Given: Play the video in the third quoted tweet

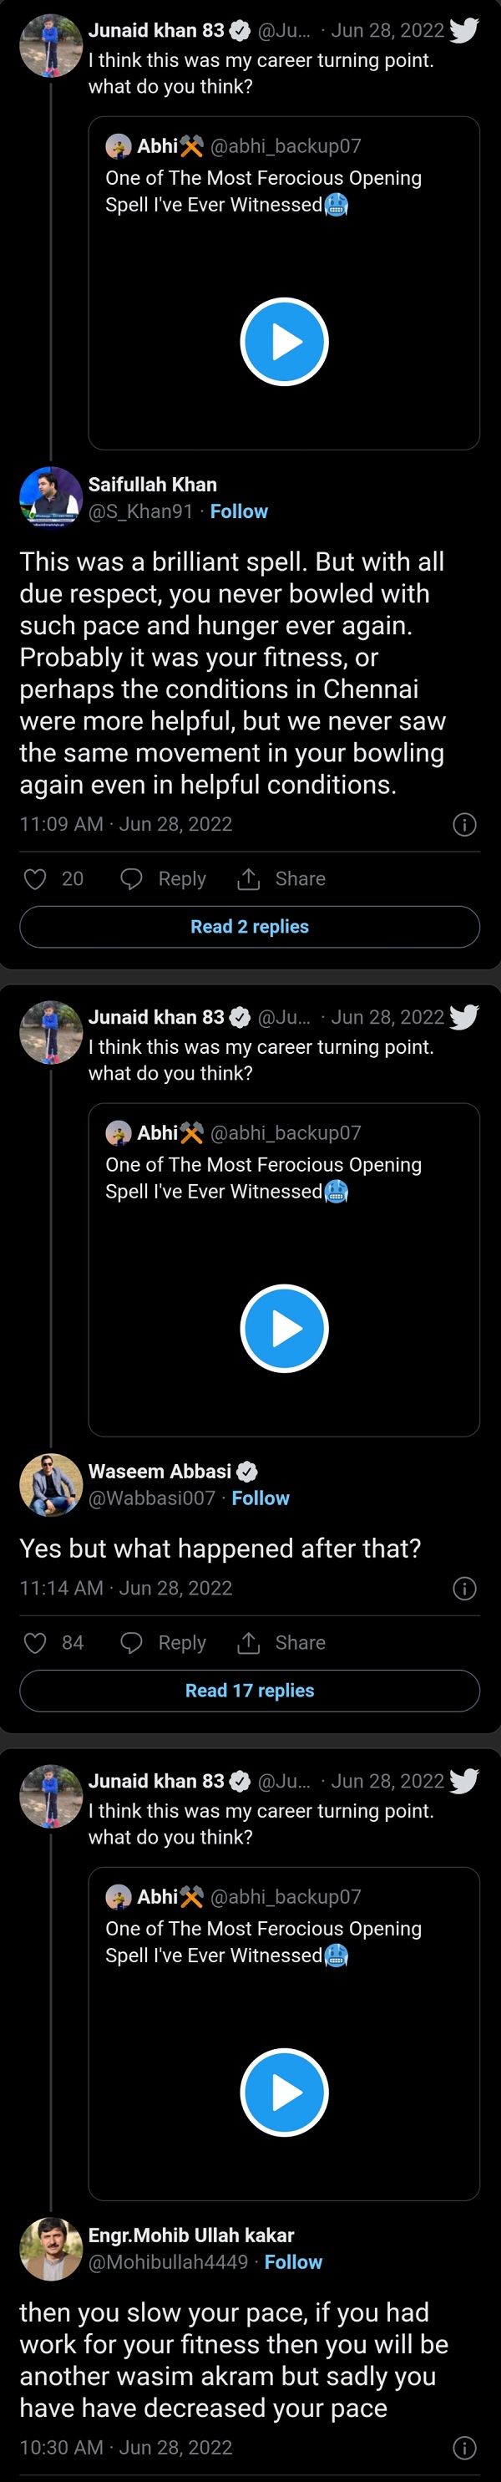Looking at the screenshot, I should pos(284,2093).
